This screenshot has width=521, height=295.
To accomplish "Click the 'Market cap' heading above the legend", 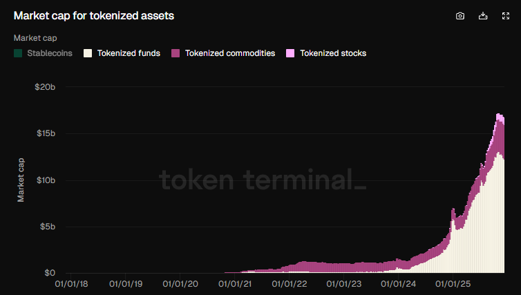I will 34,37.
